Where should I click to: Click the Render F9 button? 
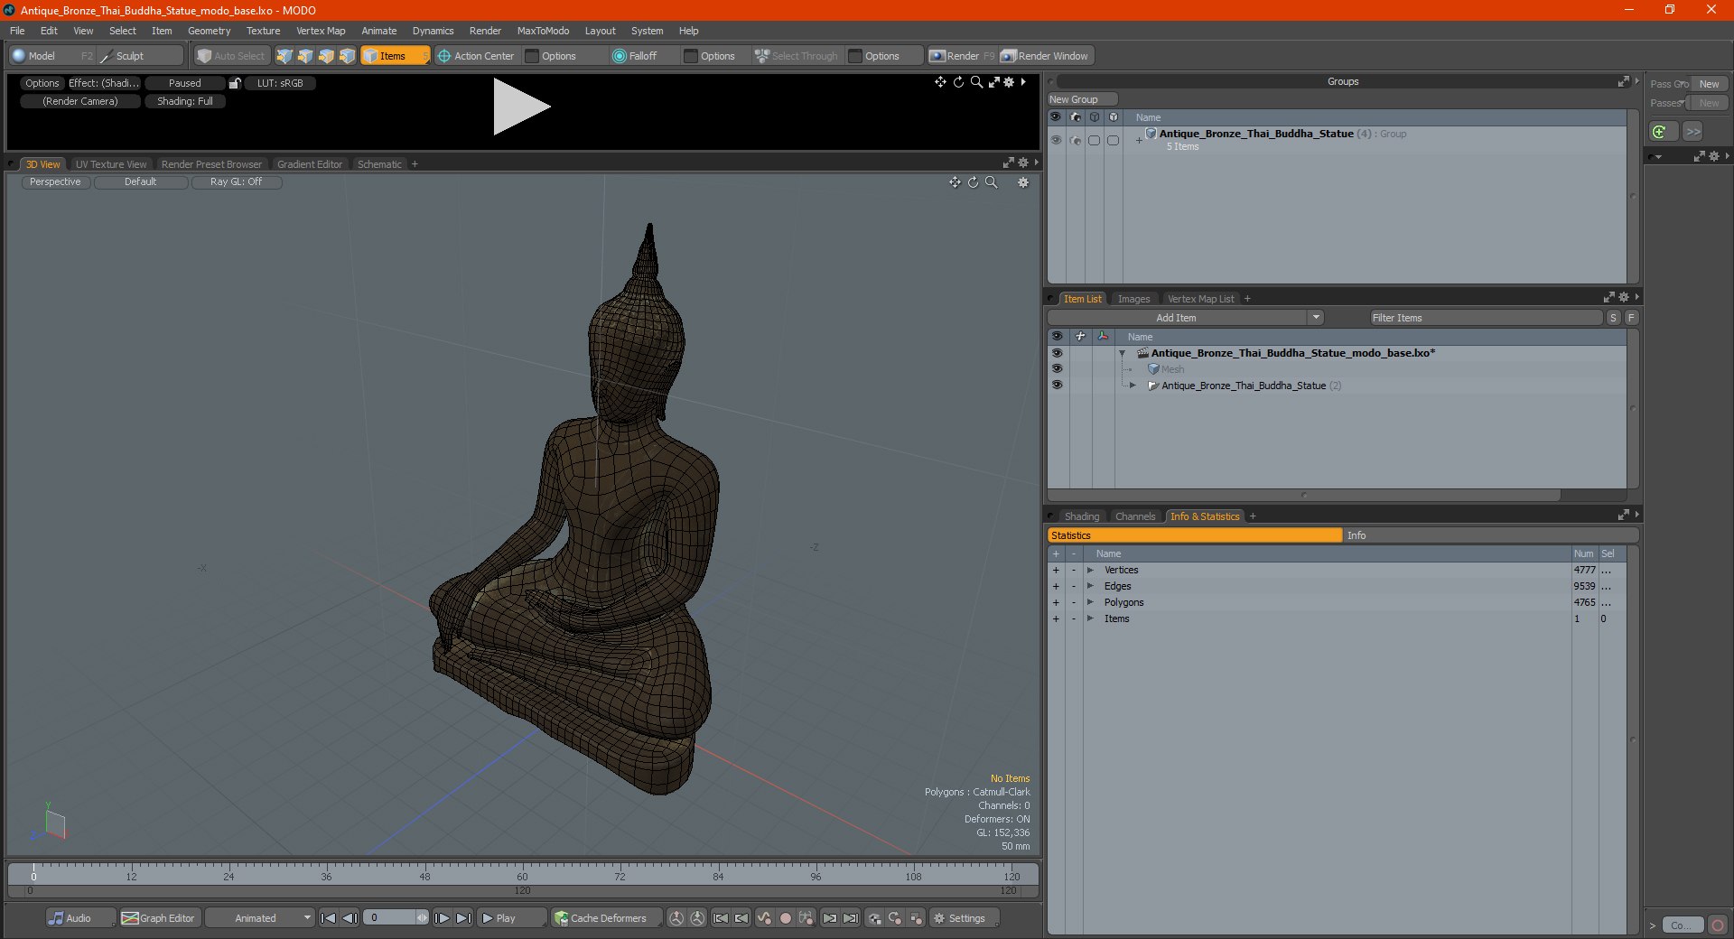tap(963, 56)
